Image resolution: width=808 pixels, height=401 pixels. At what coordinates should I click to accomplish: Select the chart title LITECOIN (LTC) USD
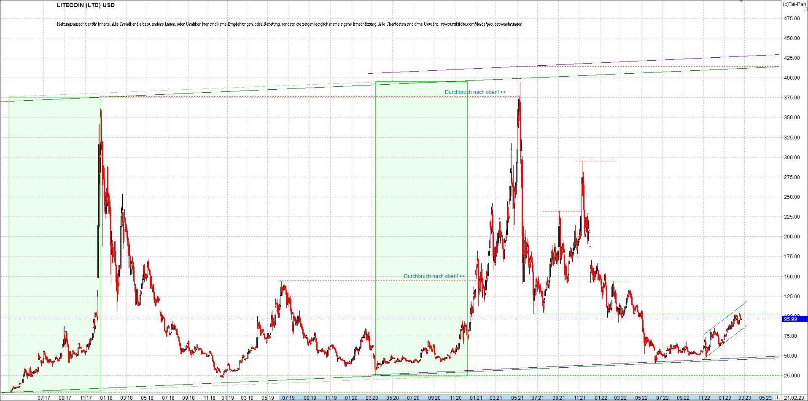point(86,5)
